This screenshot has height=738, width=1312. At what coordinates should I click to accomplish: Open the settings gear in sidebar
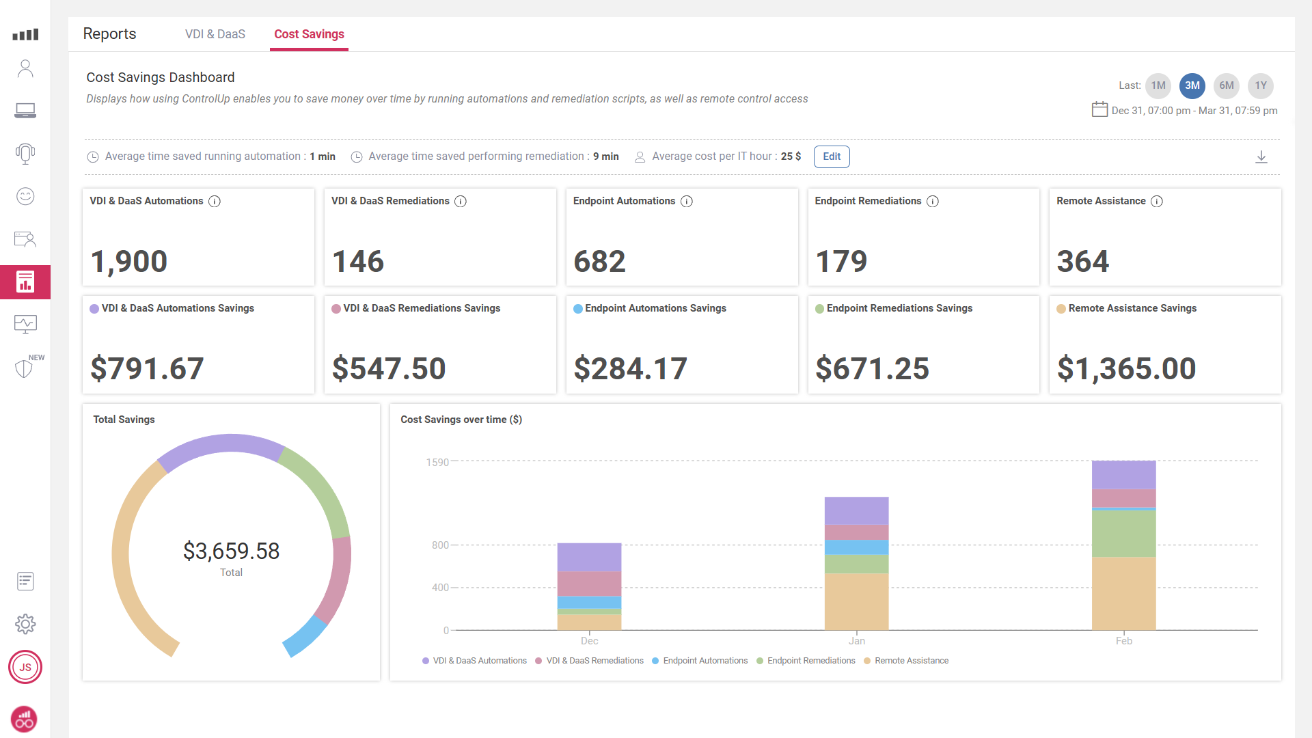coord(25,623)
